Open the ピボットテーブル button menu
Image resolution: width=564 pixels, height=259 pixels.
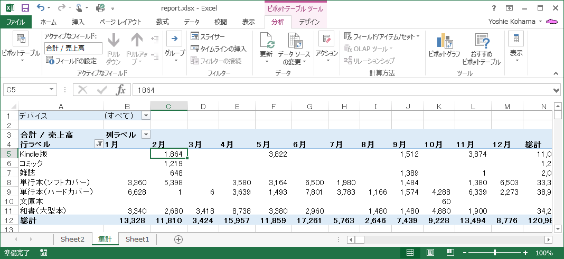21,48
